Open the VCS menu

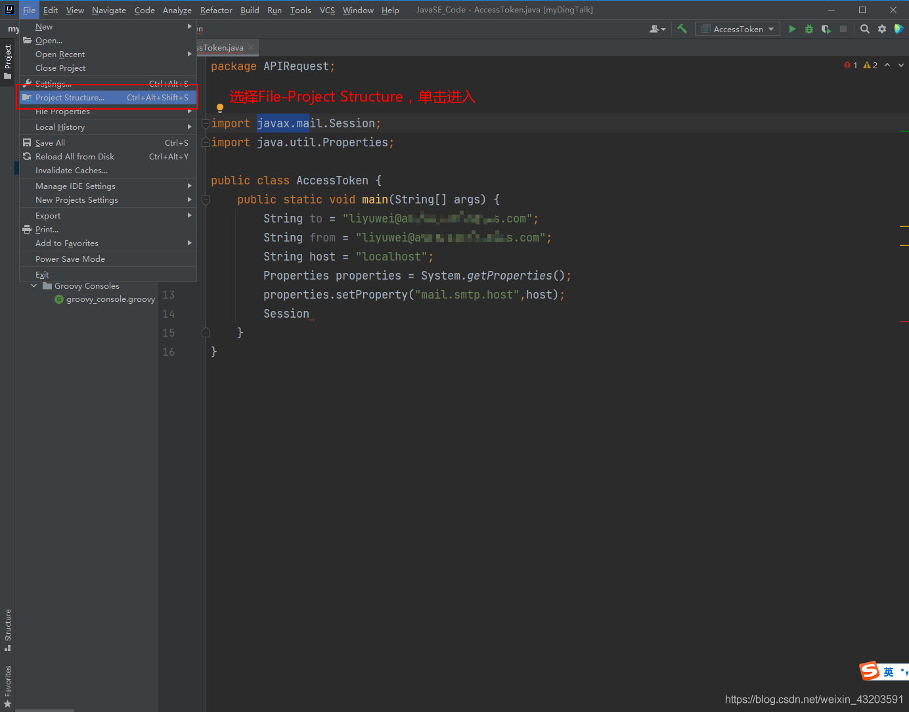(x=327, y=10)
